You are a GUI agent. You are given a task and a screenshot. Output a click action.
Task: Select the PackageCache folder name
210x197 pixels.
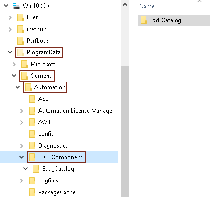(x=57, y=192)
